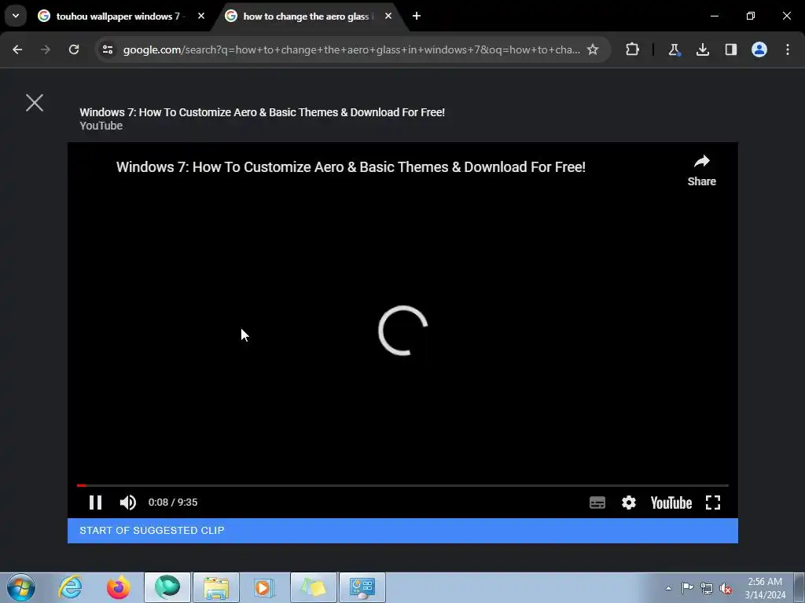This screenshot has width=805, height=603.
Task: Open Windows Media Player in taskbar
Action: coord(265,587)
